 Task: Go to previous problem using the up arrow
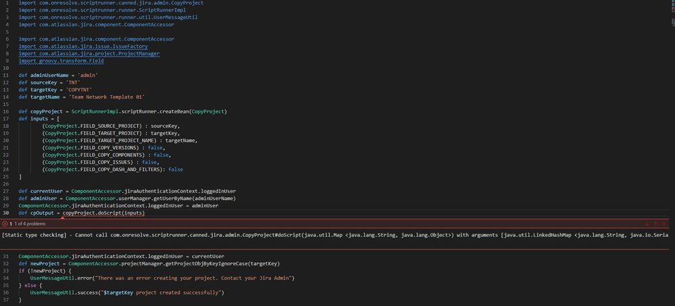(655, 224)
